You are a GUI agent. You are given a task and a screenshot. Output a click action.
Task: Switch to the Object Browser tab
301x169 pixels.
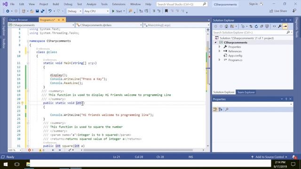tap(18, 20)
